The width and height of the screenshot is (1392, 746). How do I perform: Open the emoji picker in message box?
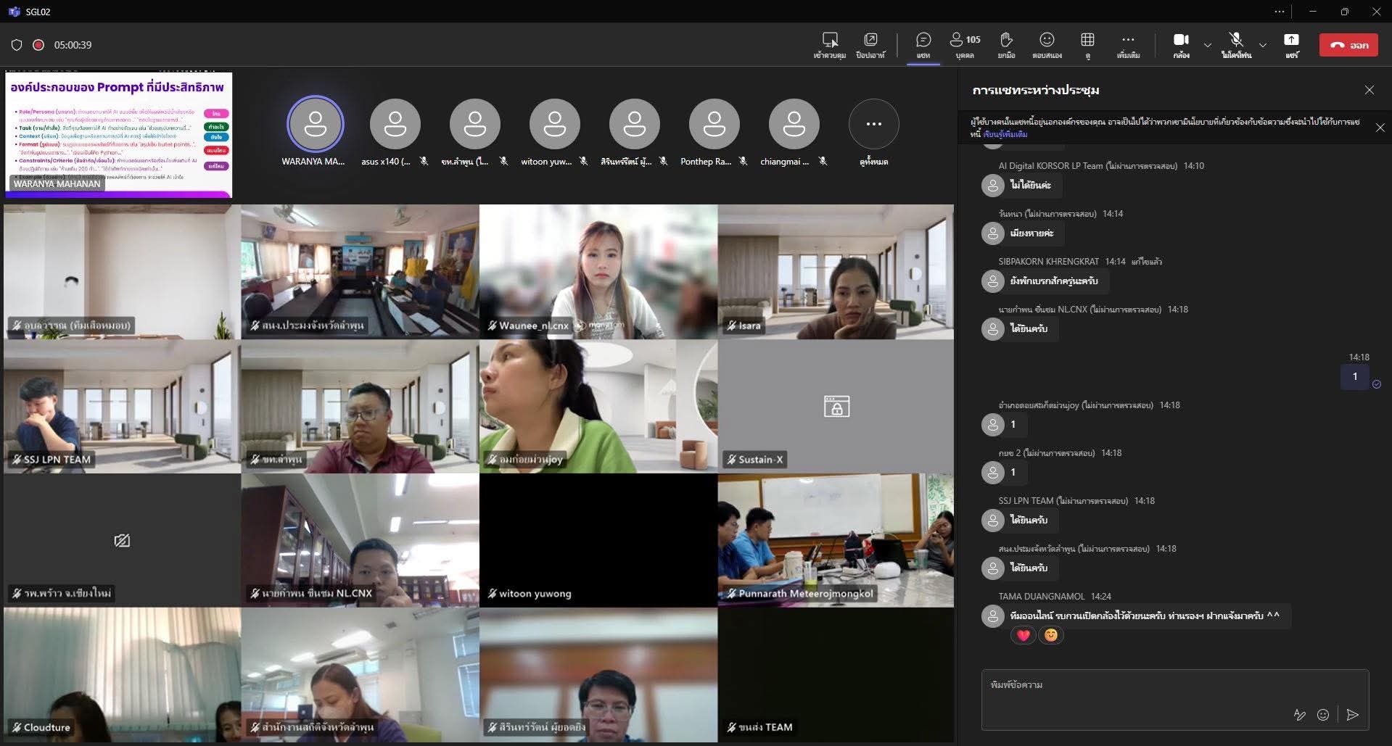(x=1323, y=715)
